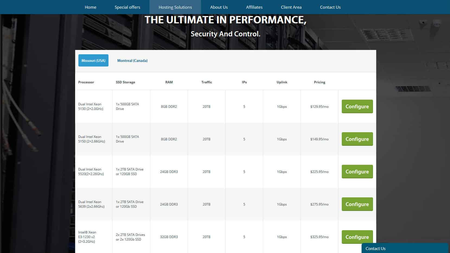Screen dimensions: 450x253
Task: Switch to Montreal (Canada) tab
Action: [x=132, y=61]
